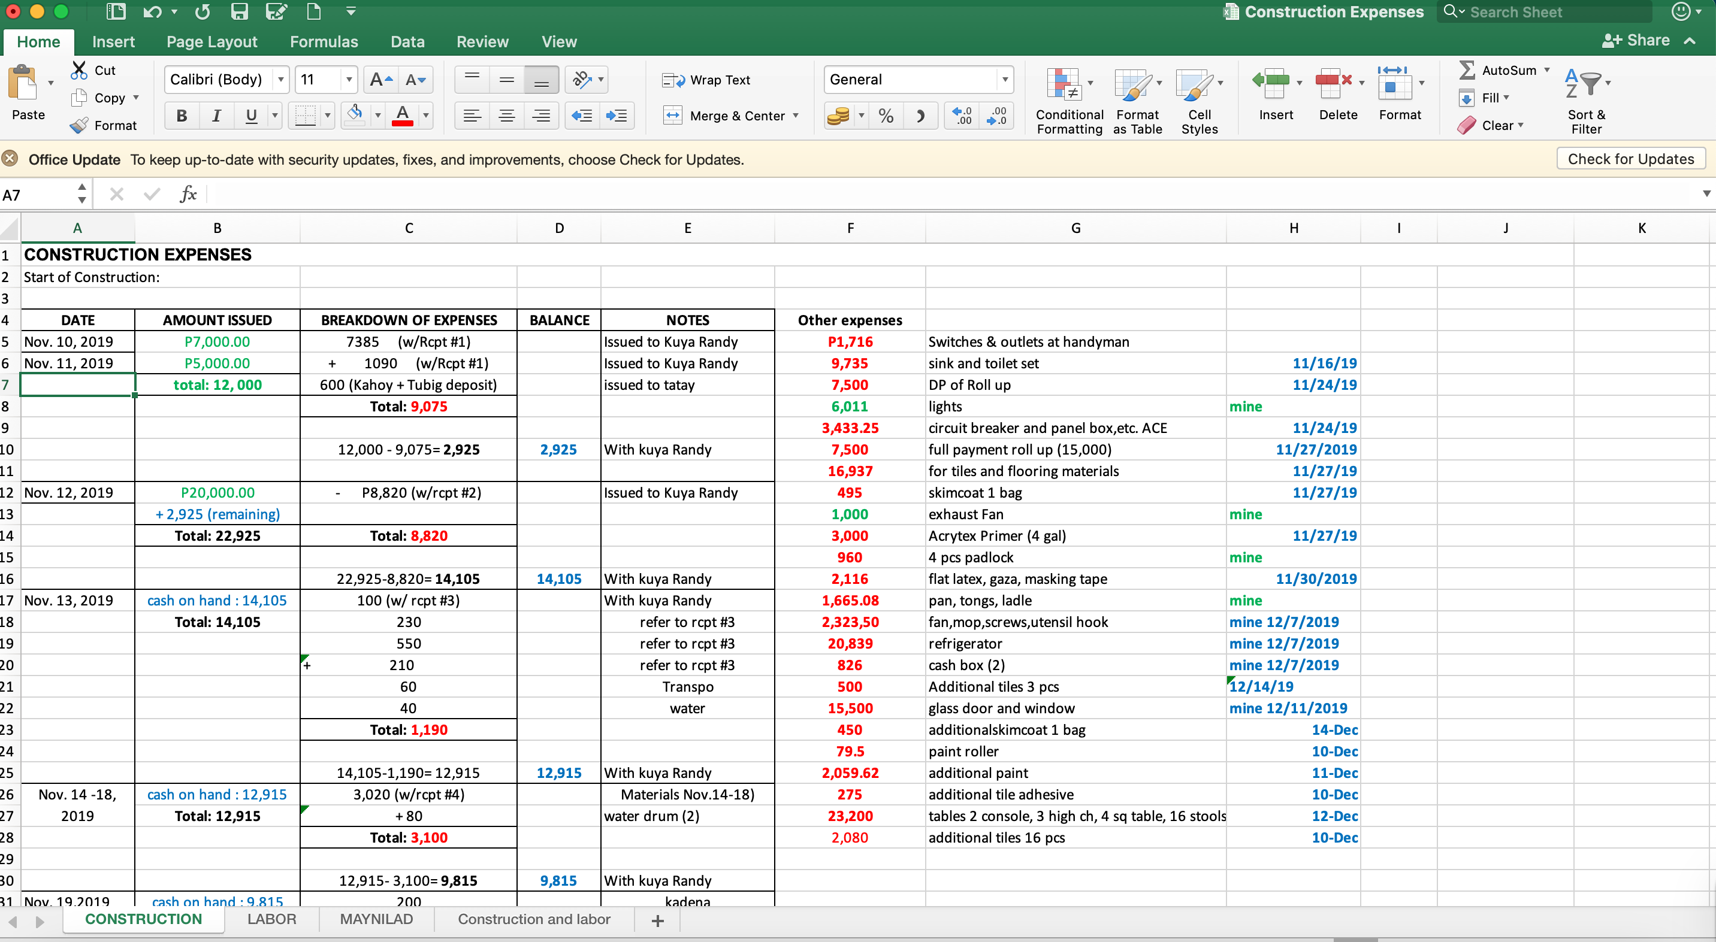Image resolution: width=1716 pixels, height=942 pixels.
Task: Apply the red font color swatch
Action: (x=403, y=116)
